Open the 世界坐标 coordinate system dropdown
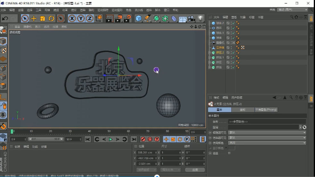The height and width of the screenshot is (177, 315). (x=147, y=170)
